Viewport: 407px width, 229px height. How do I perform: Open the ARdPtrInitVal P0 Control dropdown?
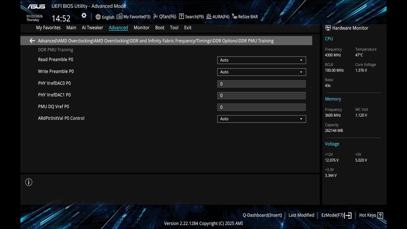pyautogui.click(x=261, y=119)
